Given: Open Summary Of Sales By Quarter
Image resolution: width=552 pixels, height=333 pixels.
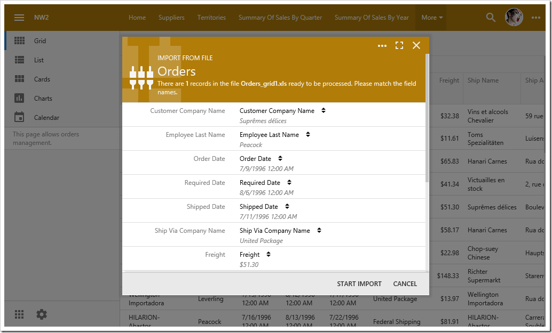Looking at the screenshot, I should click(x=280, y=18).
